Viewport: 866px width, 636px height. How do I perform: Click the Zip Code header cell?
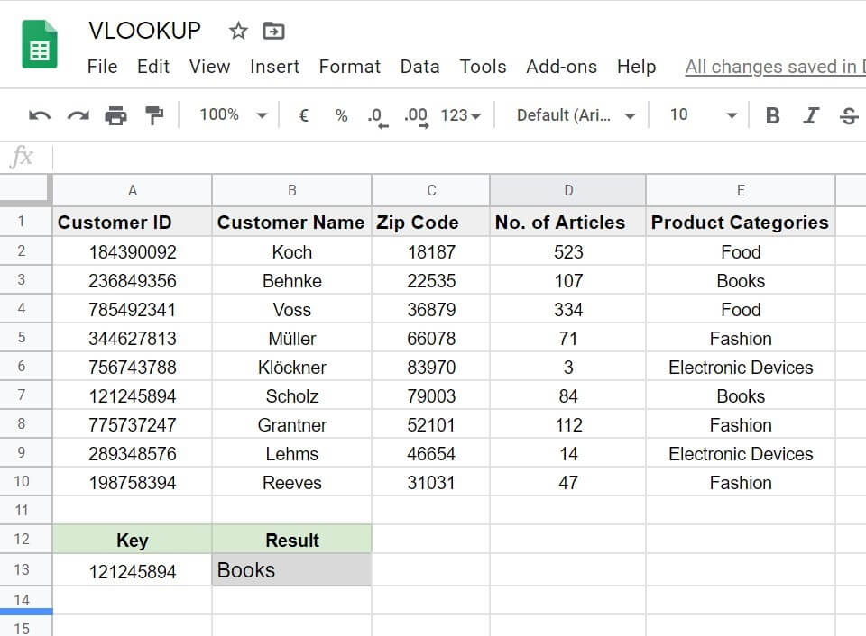[x=431, y=223]
